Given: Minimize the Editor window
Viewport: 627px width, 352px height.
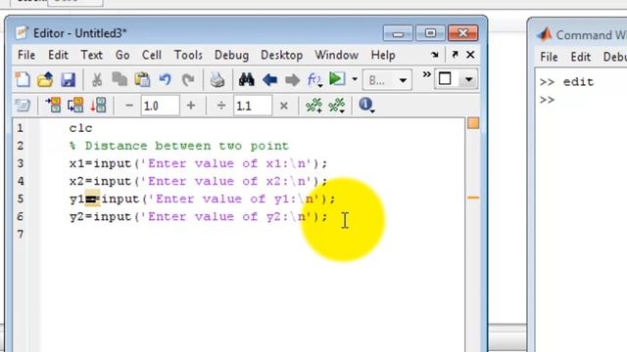Looking at the screenshot, I should click(398, 33).
